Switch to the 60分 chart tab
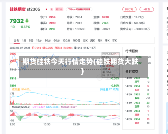The image size is (168, 134). pyautogui.click(x=56, y=40)
